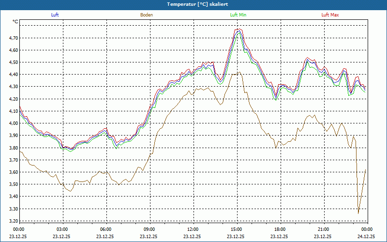
Task: Click the chart title 'Temperatur [°C] skaliert'
Action: coord(193,4)
